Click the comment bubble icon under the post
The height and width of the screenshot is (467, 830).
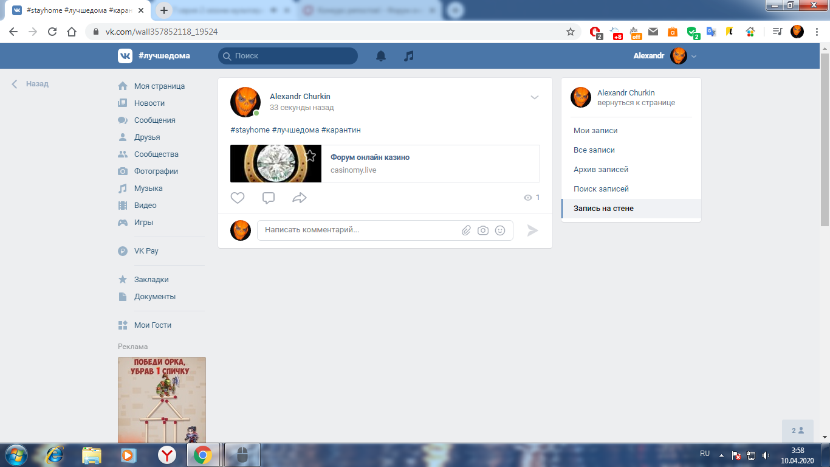pyautogui.click(x=269, y=198)
